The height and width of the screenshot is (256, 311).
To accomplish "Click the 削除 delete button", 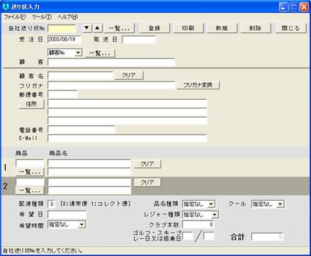I will [x=255, y=28].
